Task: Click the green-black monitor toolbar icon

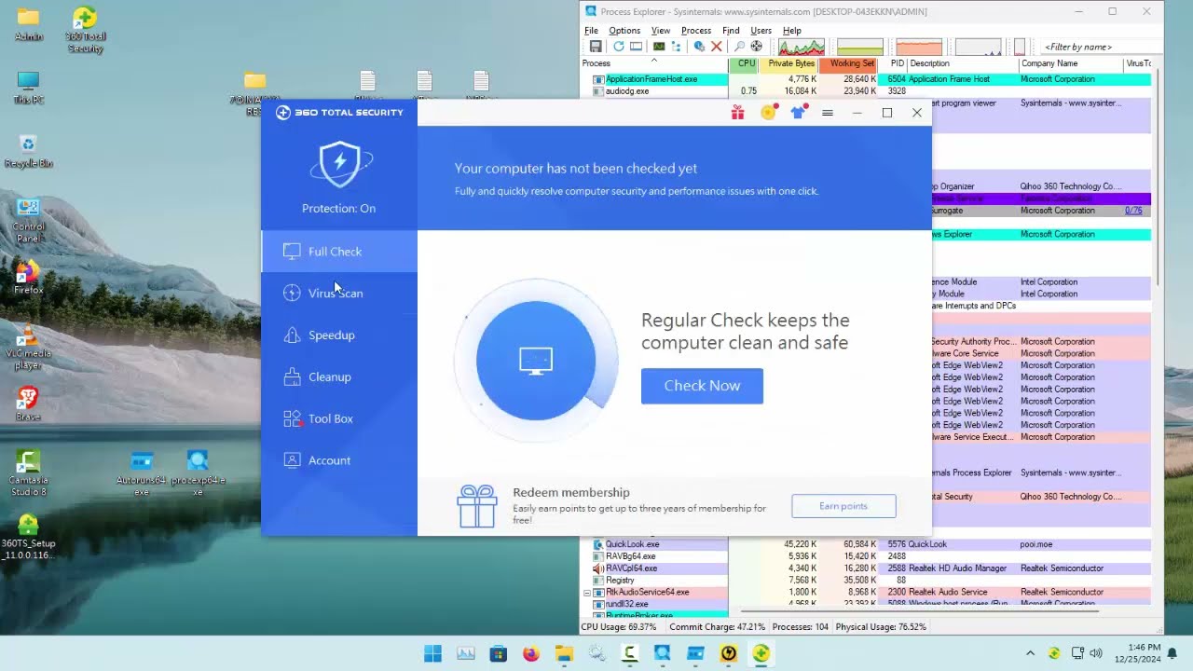Action: tap(659, 47)
